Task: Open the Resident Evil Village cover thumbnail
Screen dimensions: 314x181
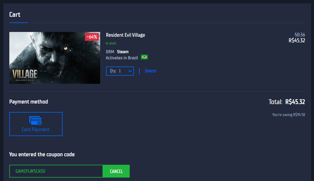Action: [x=55, y=58]
